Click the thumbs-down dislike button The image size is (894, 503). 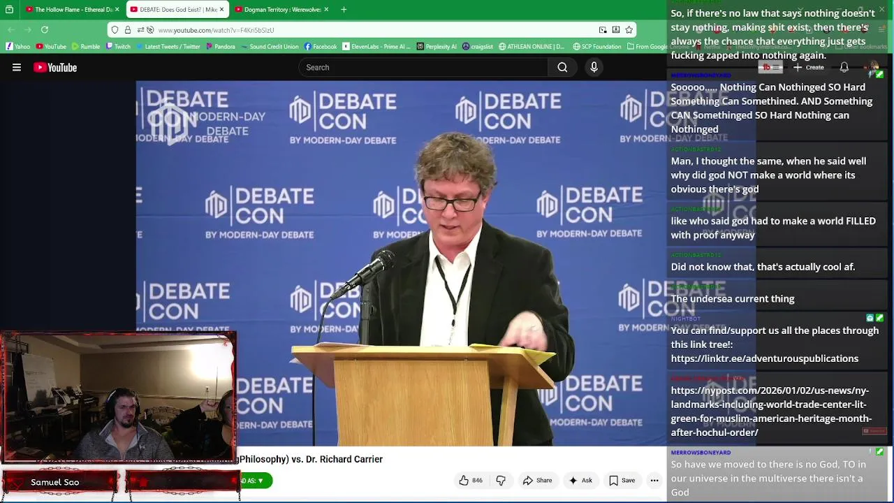coord(501,481)
